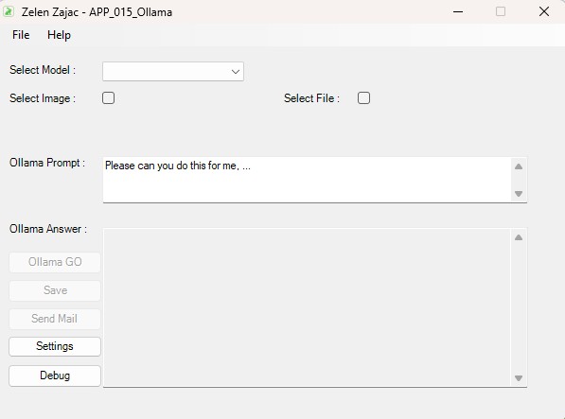Click the Ollama Prompt scroll up arrow
The width and height of the screenshot is (565, 419).
tap(519, 166)
